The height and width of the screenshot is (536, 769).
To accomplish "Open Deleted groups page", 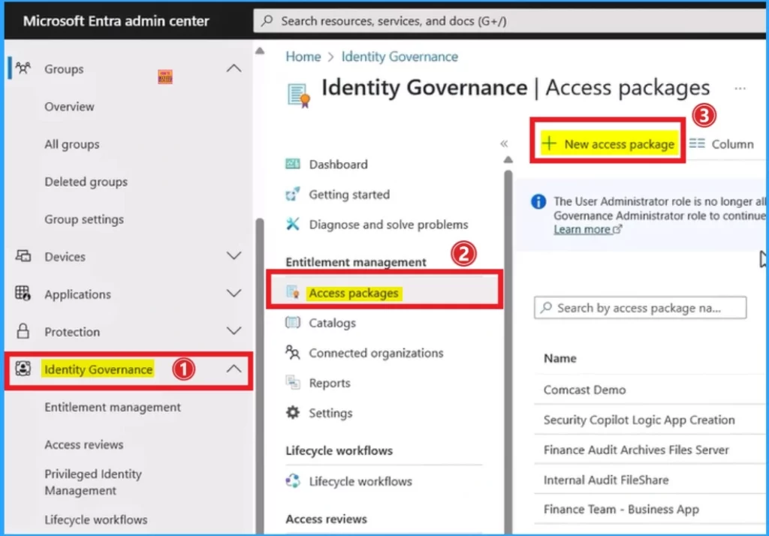I will tap(86, 182).
